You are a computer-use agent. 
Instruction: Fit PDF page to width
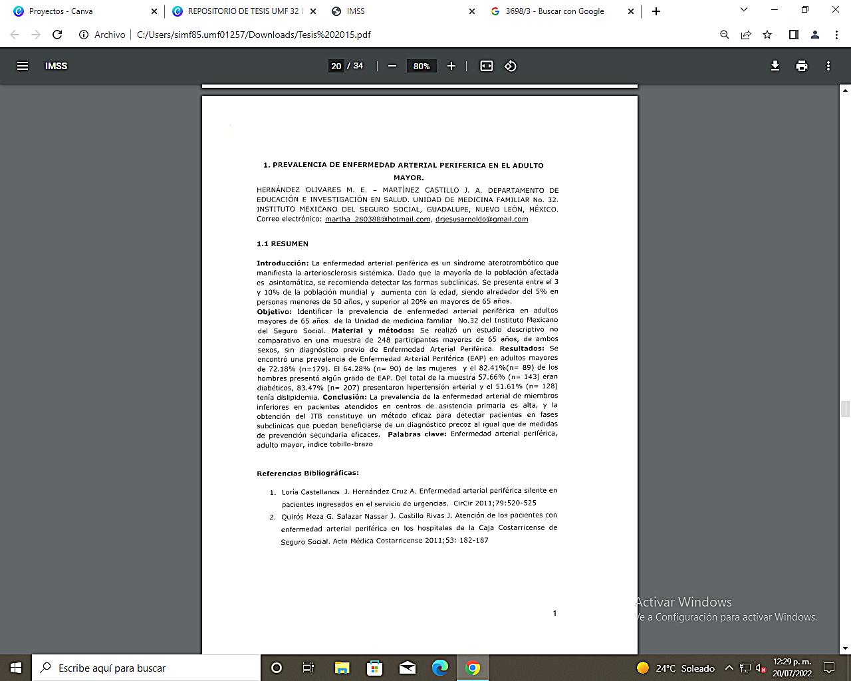click(x=487, y=66)
